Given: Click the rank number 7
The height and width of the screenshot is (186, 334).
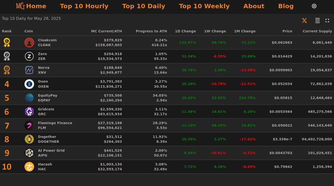Looking at the screenshot, I should (x=7, y=125).
